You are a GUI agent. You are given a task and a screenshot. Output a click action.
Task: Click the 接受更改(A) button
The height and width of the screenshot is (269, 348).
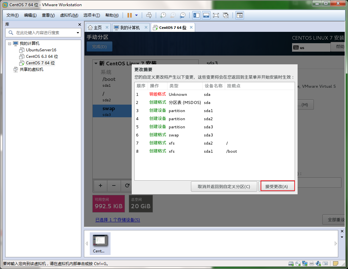click(276, 186)
